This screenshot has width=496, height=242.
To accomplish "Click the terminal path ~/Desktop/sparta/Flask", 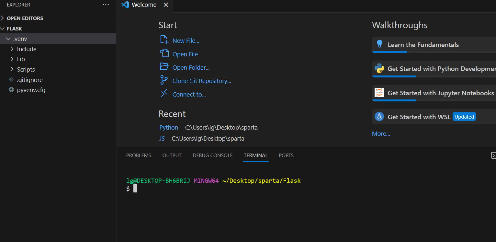I will pyautogui.click(x=262, y=181).
